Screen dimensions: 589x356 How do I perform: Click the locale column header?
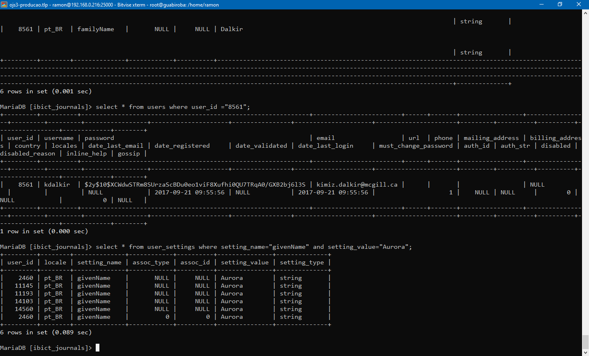(55, 262)
